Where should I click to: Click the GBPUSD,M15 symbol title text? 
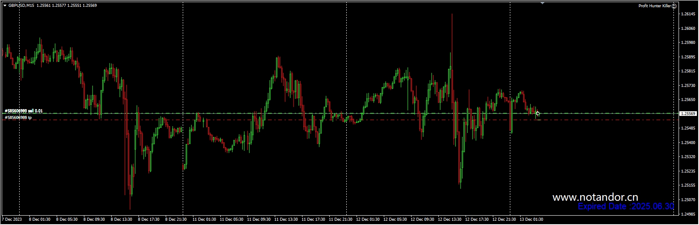pyautogui.click(x=22, y=6)
